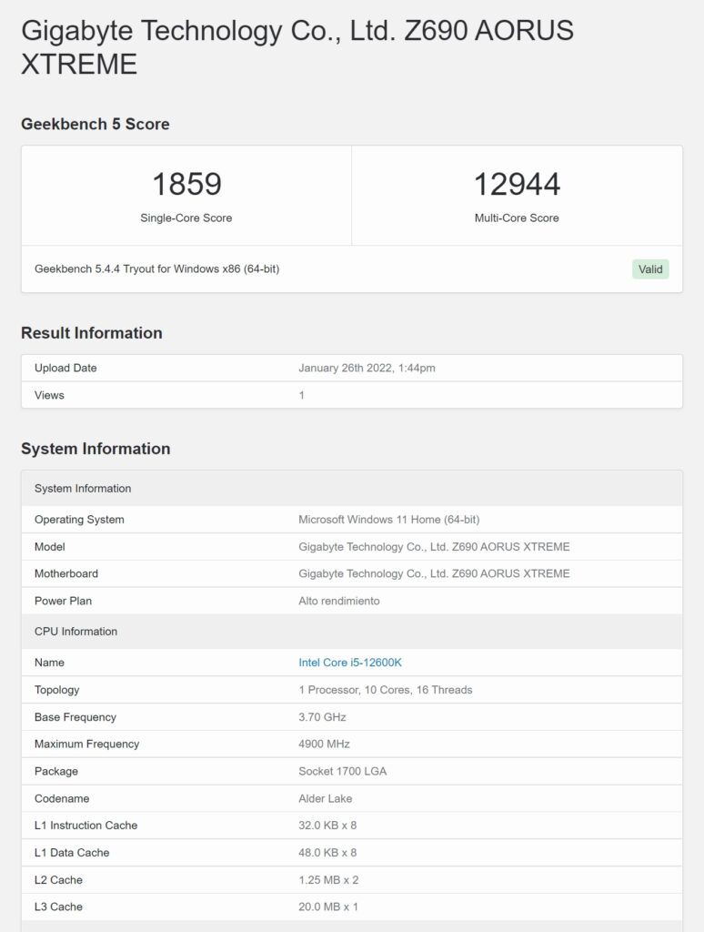704x932 pixels.
Task: Click the Result Information heading
Action: coord(92,333)
